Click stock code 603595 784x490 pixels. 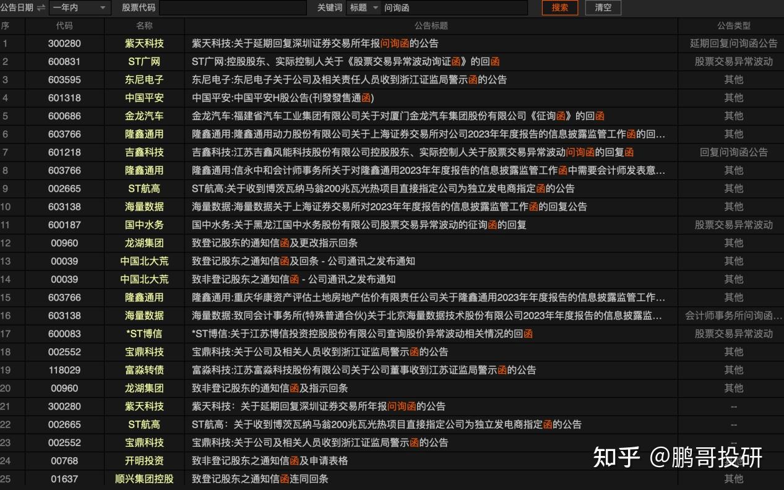pos(64,80)
